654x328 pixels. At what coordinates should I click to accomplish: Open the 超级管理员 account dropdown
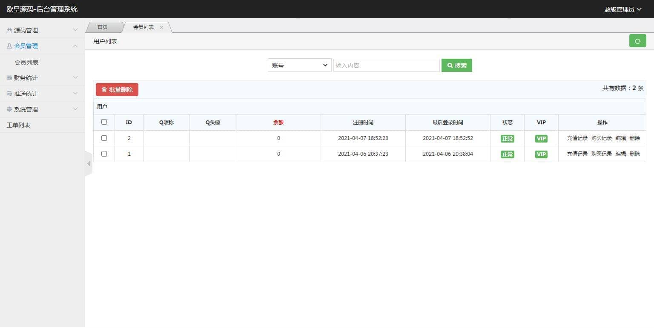click(x=622, y=9)
